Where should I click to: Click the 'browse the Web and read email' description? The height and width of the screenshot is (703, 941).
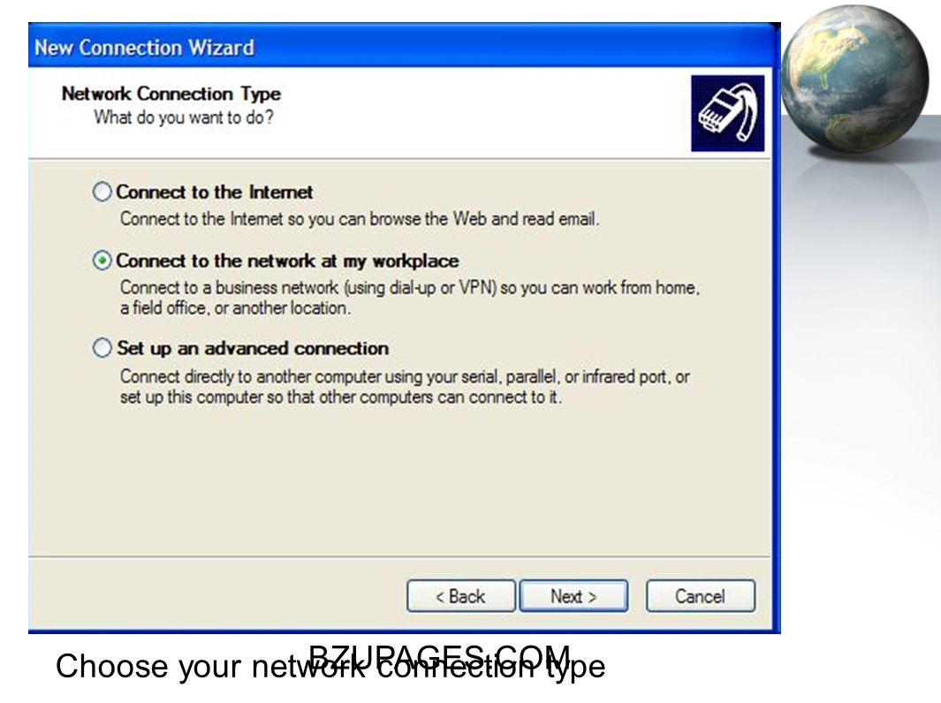tap(360, 219)
